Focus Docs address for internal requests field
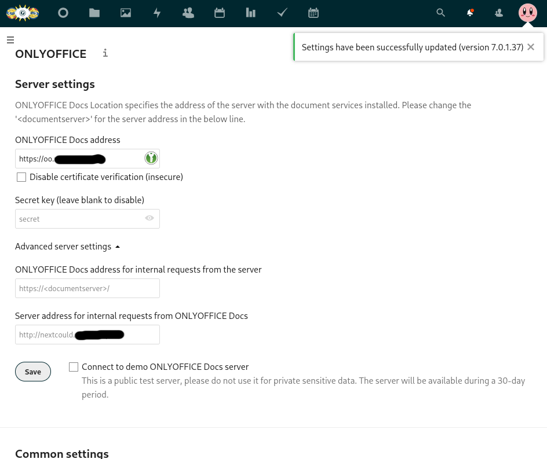Screen dimensions: 547x459 tap(87, 288)
